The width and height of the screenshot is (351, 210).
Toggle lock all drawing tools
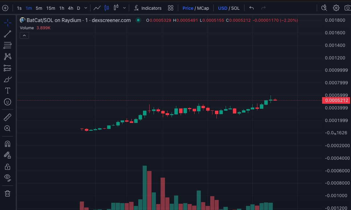pos(8,167)
